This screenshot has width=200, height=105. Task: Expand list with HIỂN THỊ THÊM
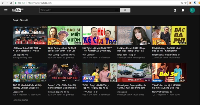[x=20, y=100]
